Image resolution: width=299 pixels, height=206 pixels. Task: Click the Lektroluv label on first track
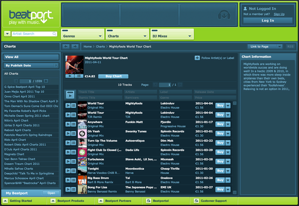(x=167, y=103)
